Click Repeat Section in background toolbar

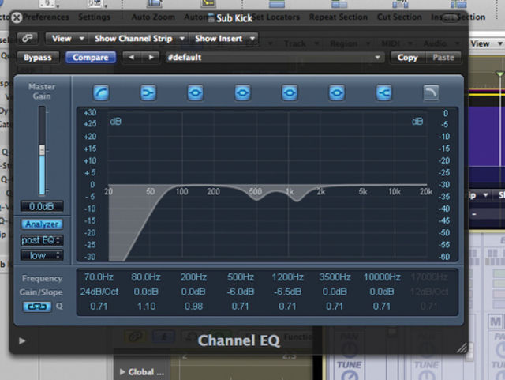[x=339, y=17]
